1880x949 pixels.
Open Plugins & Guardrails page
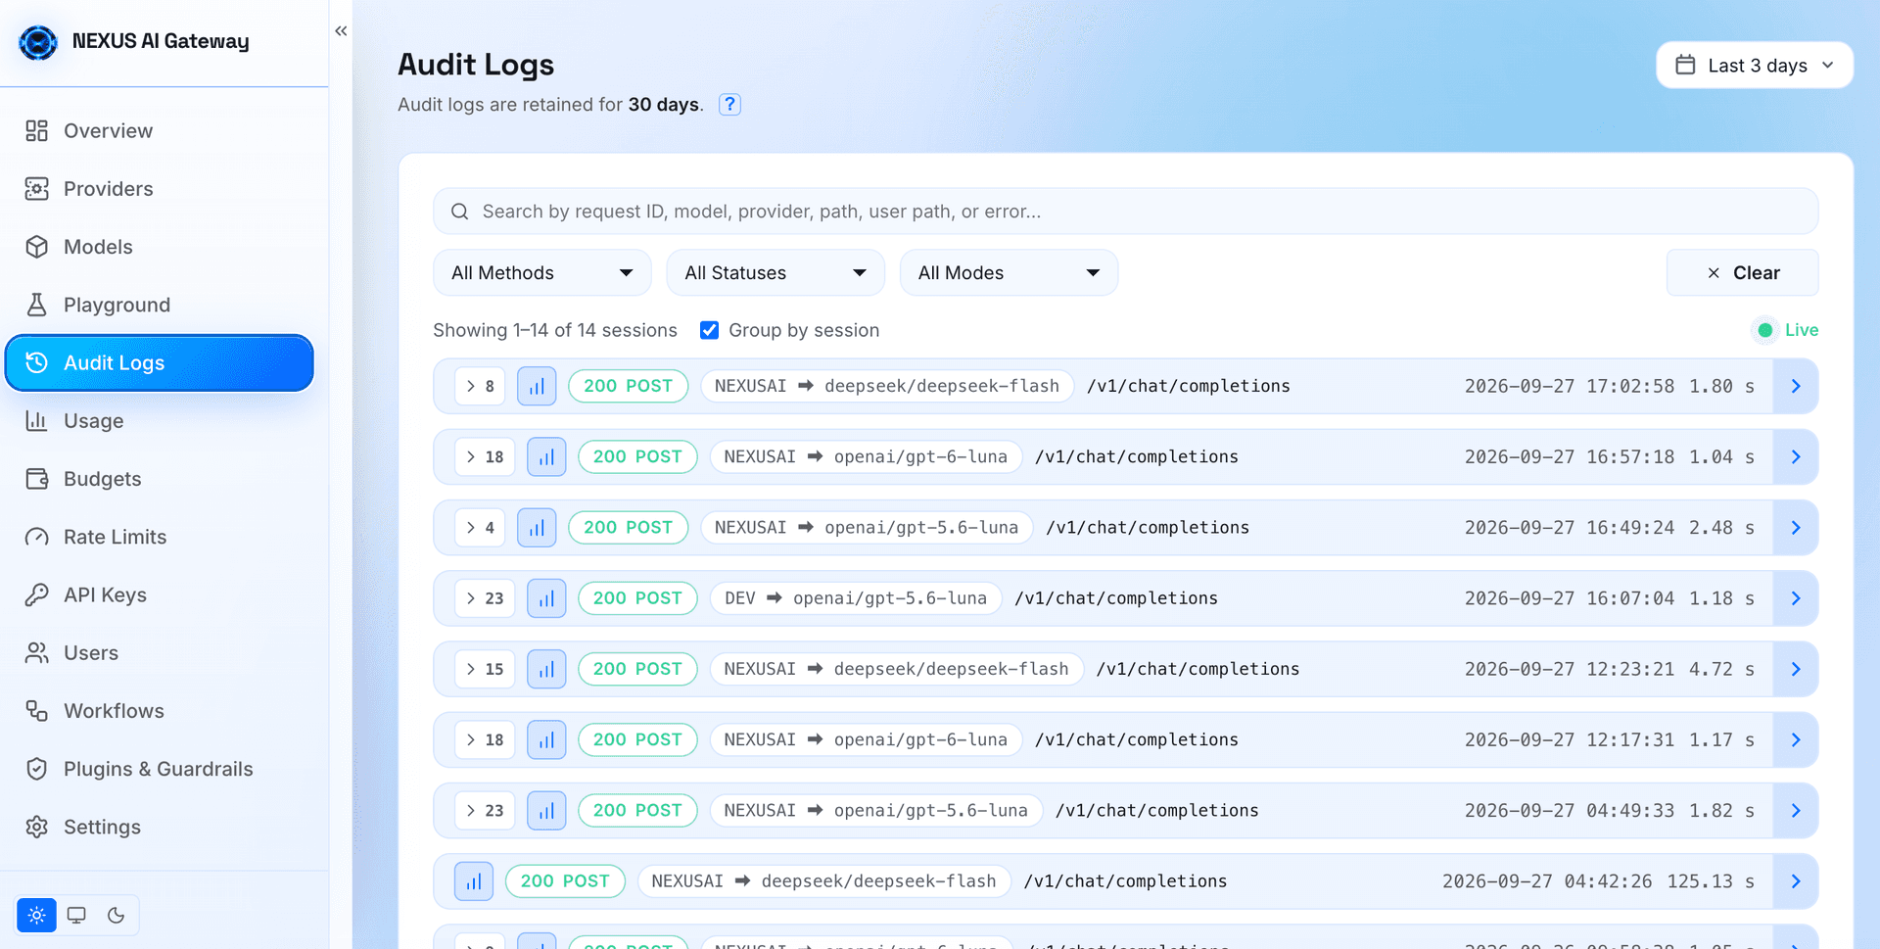tap(160, 769)
